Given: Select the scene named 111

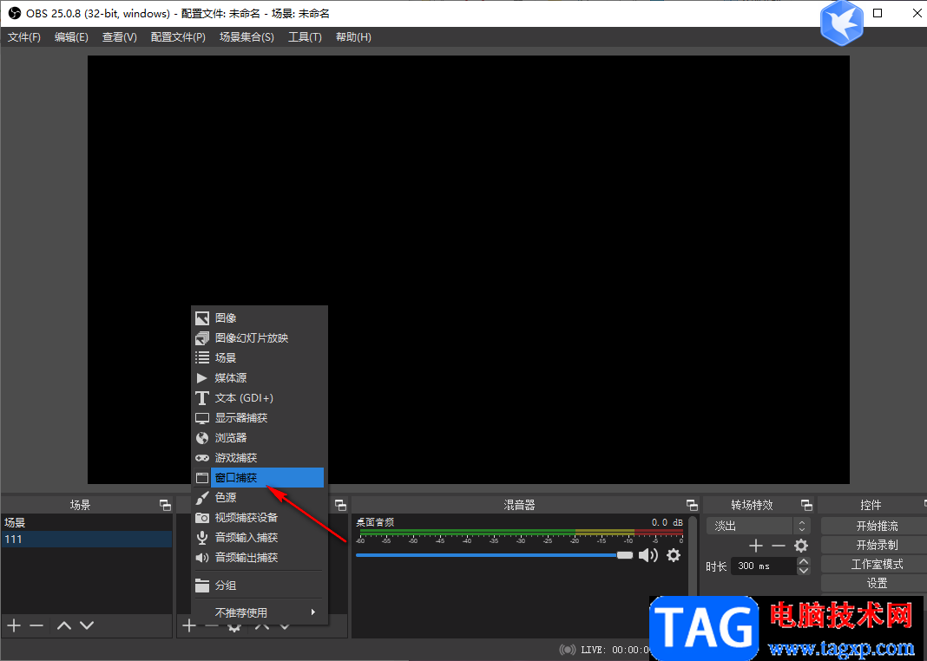Looking at the screenshot, I should pyautogui.click(x=87, y=539).
